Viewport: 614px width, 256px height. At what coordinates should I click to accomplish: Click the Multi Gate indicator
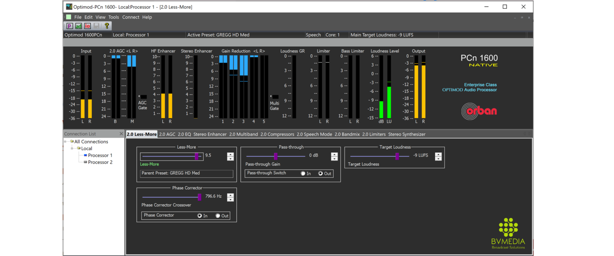[275, 97]
